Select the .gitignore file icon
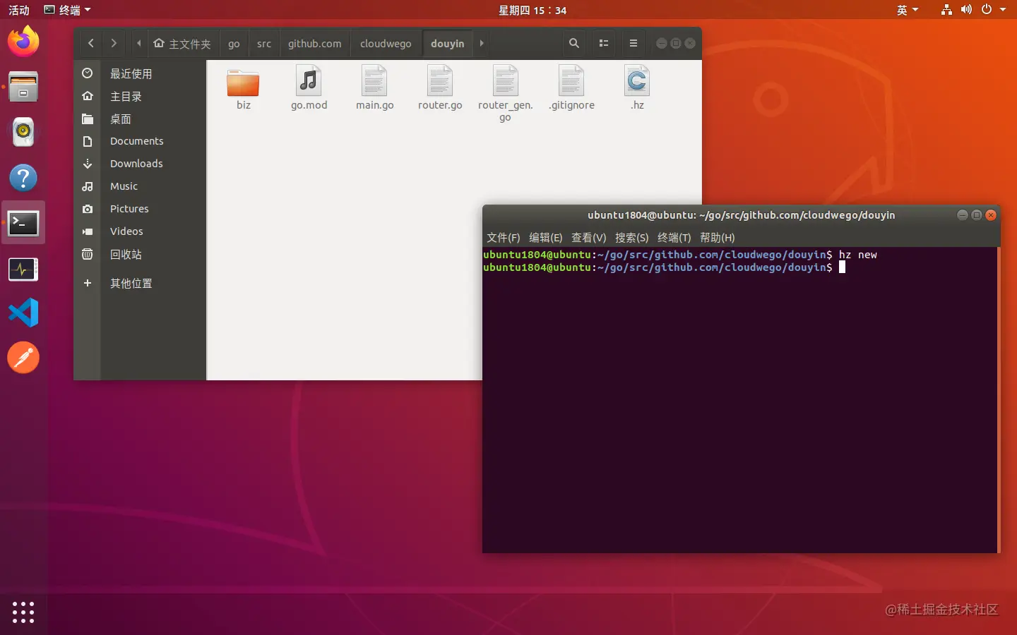Viewport: 1017px width, 635px height. (571, 81)
